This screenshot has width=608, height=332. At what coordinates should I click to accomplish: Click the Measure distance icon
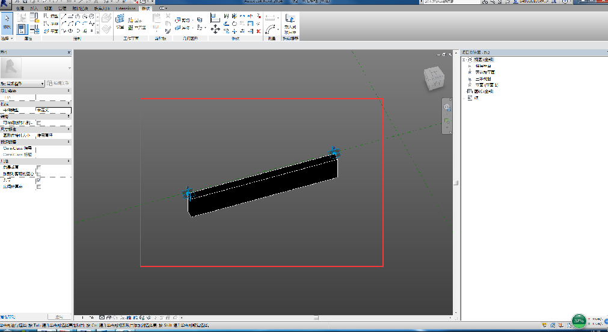[270, 18]
